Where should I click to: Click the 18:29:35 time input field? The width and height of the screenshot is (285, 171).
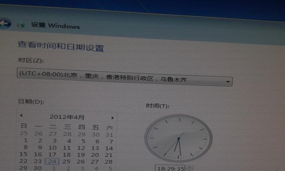170,168
